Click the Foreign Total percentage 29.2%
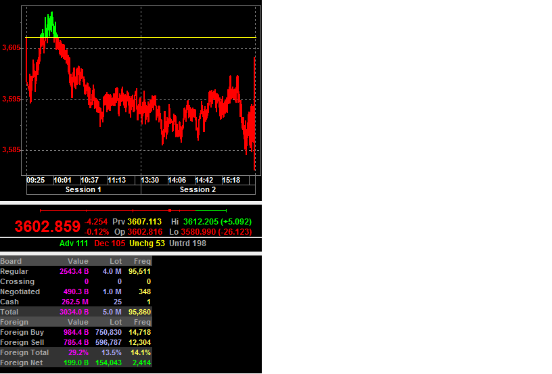This screenshot has width=552, height=374. click(78, 352)
